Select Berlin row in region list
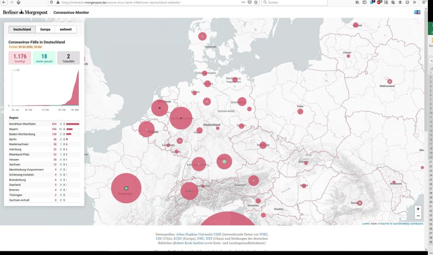Screen dimensions: 433x255 click(44, 139)
